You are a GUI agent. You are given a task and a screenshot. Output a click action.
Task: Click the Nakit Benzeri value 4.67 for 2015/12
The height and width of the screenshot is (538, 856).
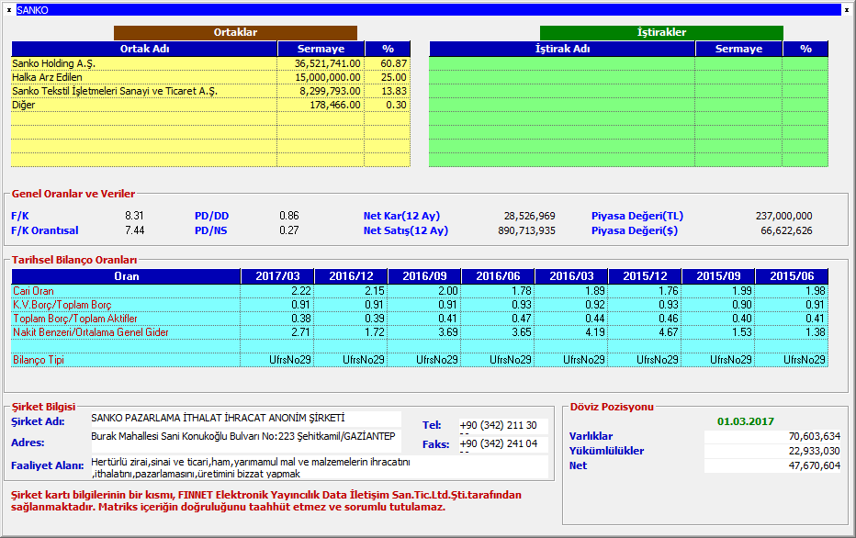[x=669, y=331]
